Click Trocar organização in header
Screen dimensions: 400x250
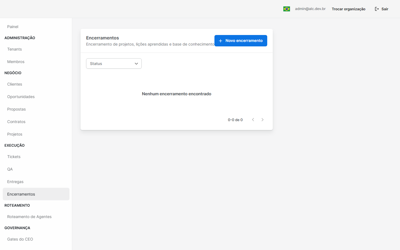coord(349,9)
